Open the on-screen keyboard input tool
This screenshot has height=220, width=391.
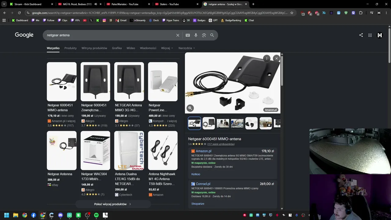(x=188, y=35)
